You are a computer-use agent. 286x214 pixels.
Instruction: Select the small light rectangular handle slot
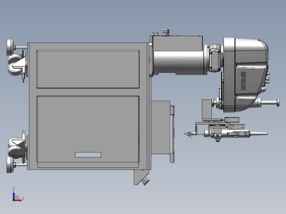point(88,155)
